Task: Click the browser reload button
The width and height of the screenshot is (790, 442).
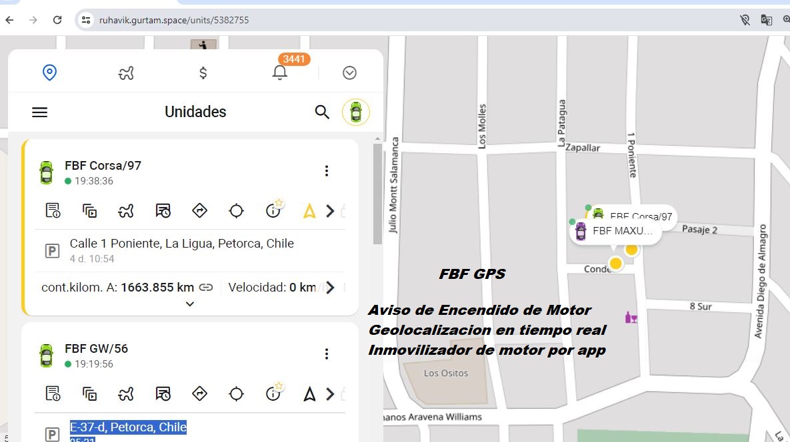Action: (x=57, y=20)
